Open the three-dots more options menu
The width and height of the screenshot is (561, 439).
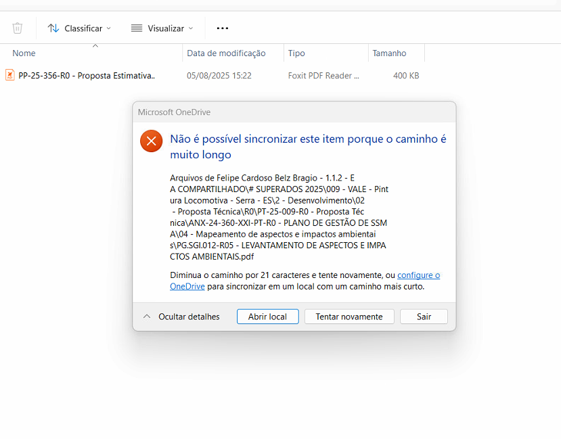pyautogui.click(x=222, y=28)
